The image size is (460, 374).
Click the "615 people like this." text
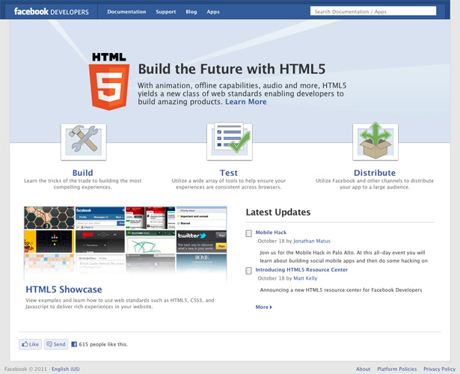point(103,344)
